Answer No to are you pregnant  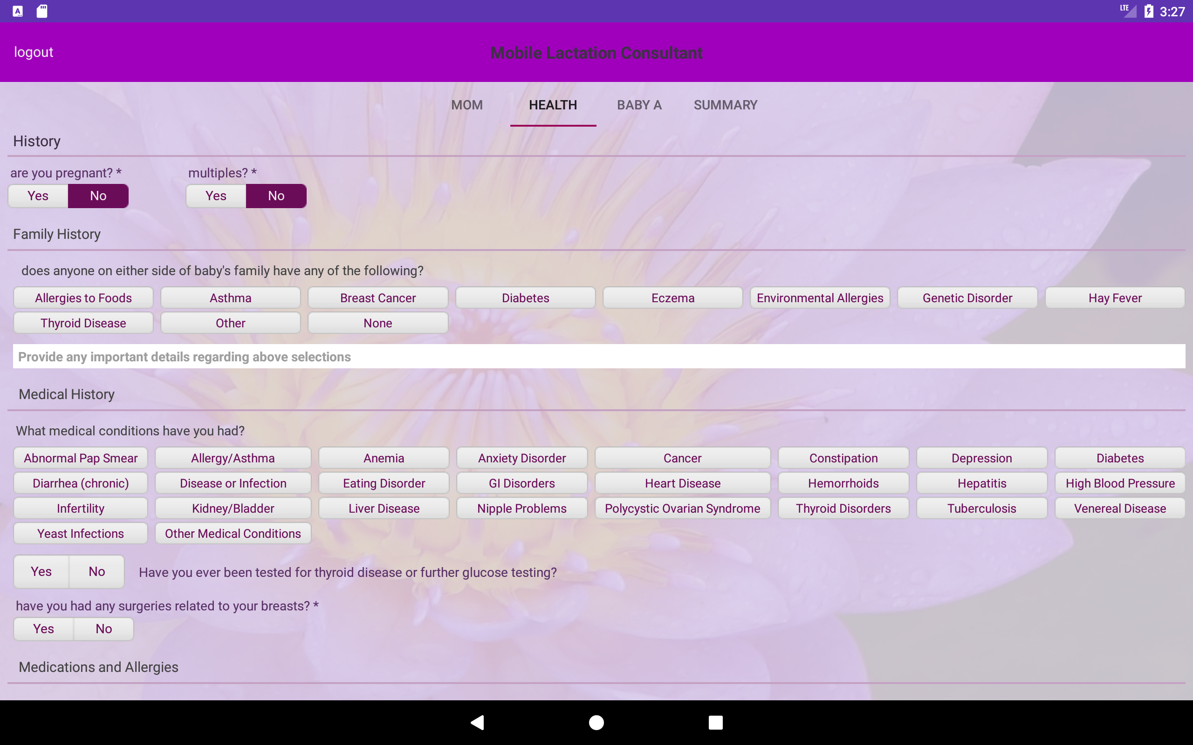tap(98, 196)
